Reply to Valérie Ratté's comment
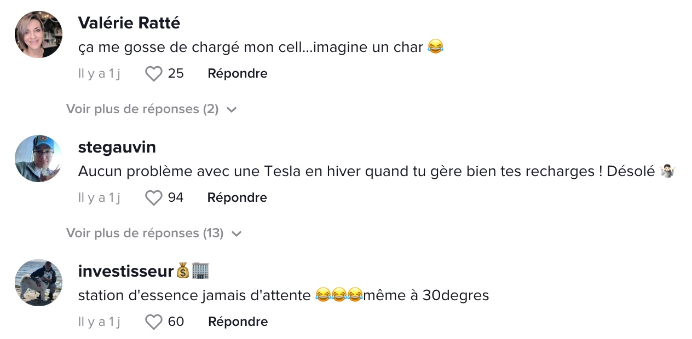This screenshot has width=692, height=339. 238,74
